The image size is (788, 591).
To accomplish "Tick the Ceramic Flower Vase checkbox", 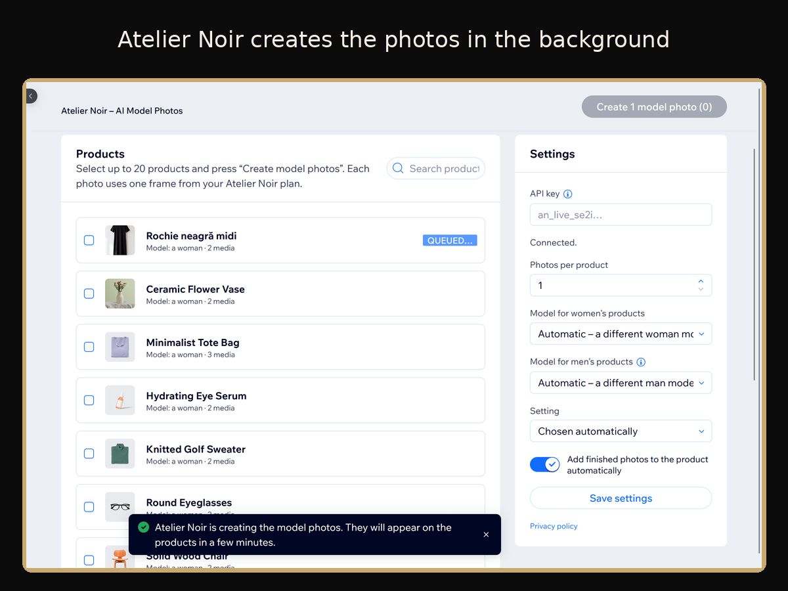I will [x=89, y=294].
